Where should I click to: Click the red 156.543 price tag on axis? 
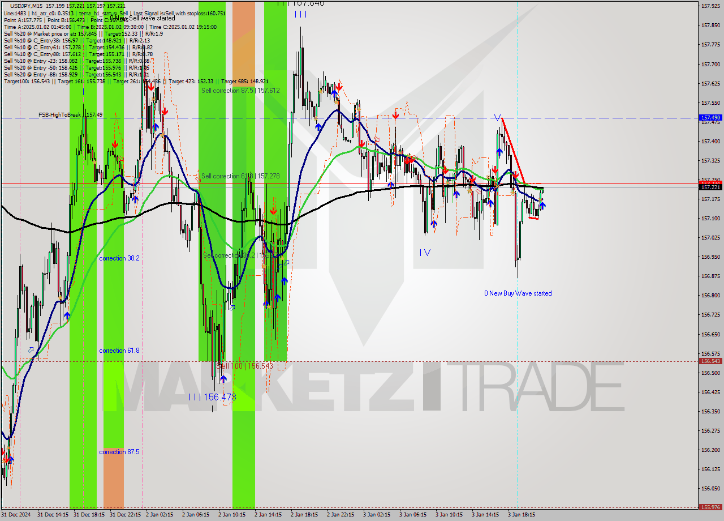click(x=711, y=361)
